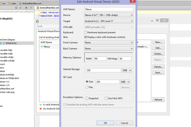Select the drawable-mdpi folder in project tree
The image size is (191, 127).
6,54
